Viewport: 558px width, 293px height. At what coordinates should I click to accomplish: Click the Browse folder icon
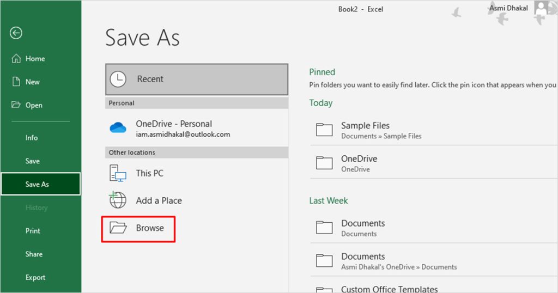118,228
